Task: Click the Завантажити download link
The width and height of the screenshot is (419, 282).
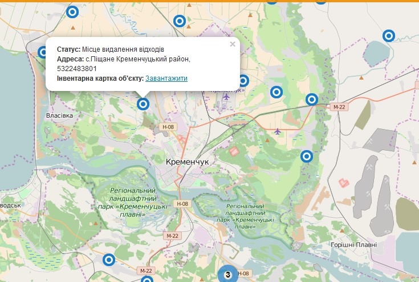Action: (166, 78)
